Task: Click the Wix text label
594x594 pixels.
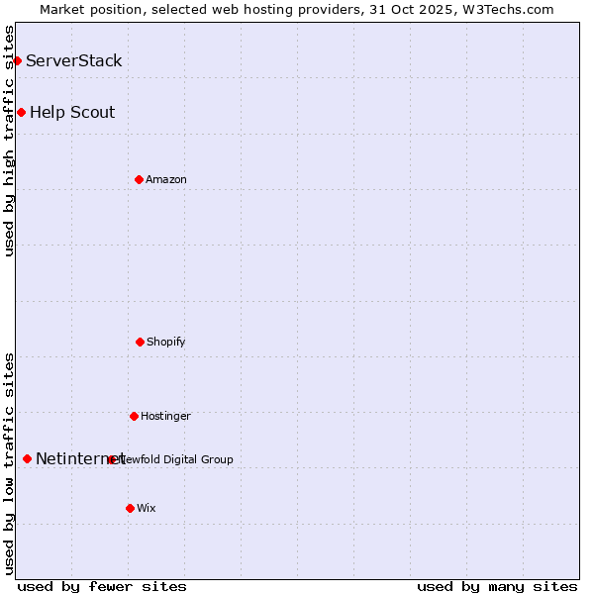Action: pyautogui.click(x=147, y=509)
